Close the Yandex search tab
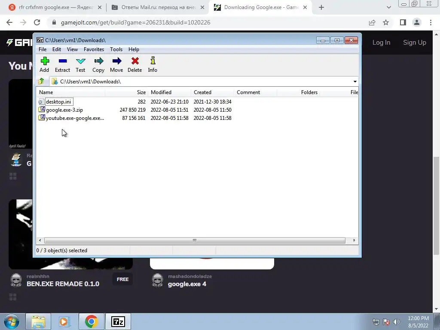Image resolution: width=440 pixels, height=330 pixels. point(100,8)
